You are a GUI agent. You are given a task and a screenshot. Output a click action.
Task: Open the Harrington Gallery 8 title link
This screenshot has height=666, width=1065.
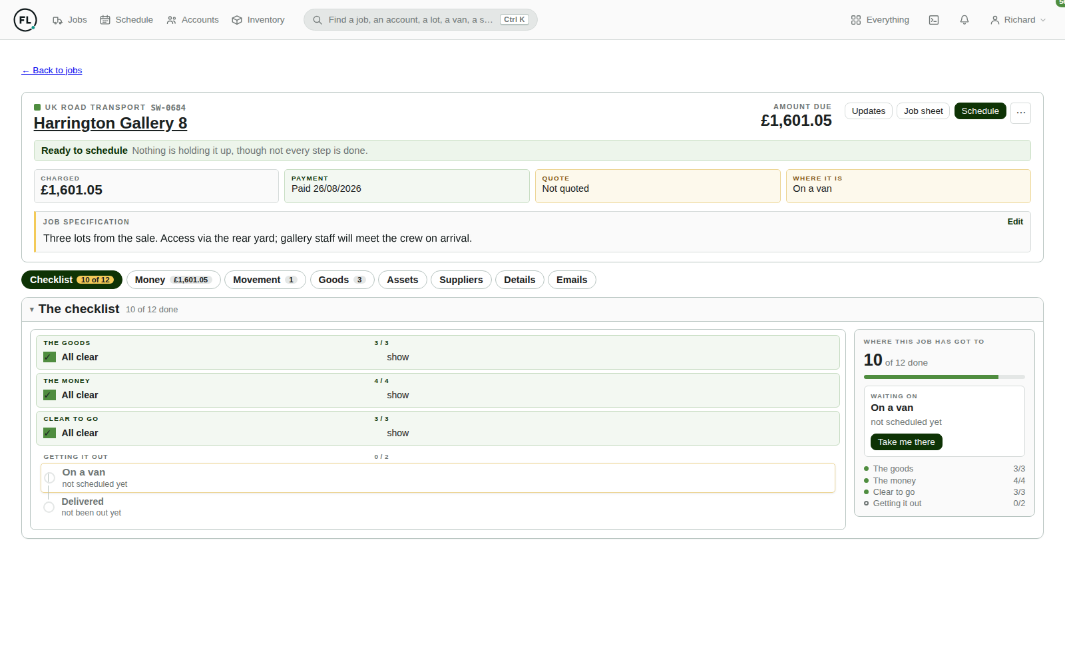pyautogui.click(x=110, y=123)
